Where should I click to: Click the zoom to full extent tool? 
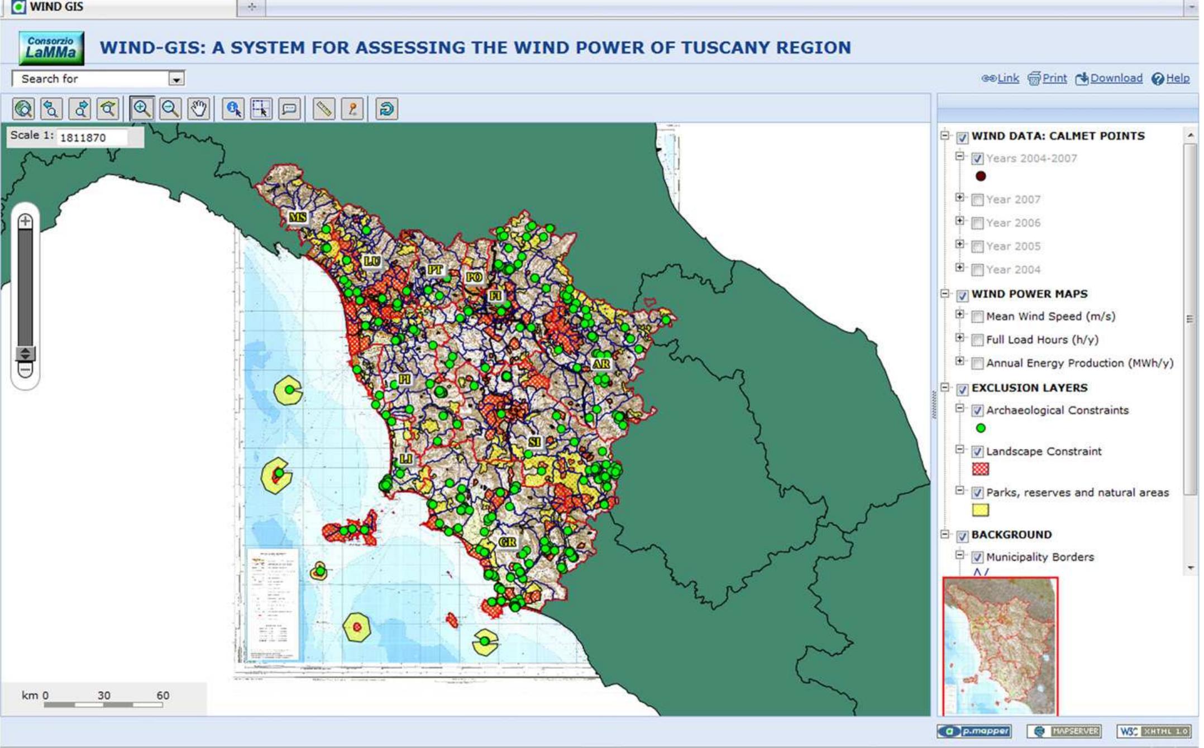coord(23,108)
